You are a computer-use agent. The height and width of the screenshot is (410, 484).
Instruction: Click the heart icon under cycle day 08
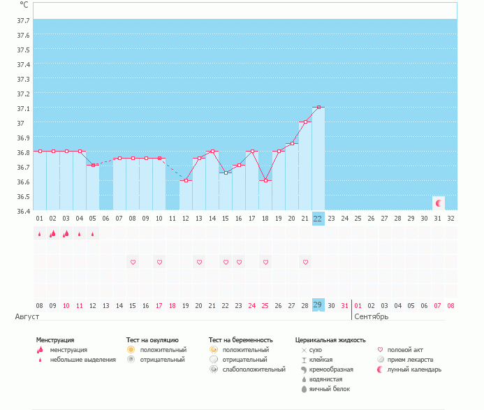[x=133, y=262]
